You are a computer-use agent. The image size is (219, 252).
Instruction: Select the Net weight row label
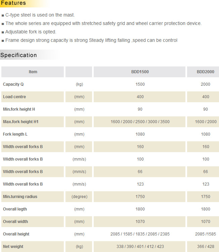click(x=13, y=247)
